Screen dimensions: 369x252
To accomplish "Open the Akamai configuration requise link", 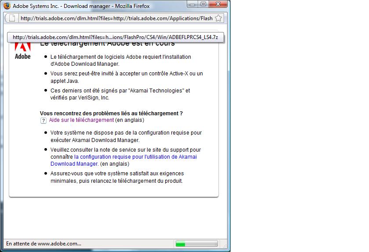I will 123,160.
